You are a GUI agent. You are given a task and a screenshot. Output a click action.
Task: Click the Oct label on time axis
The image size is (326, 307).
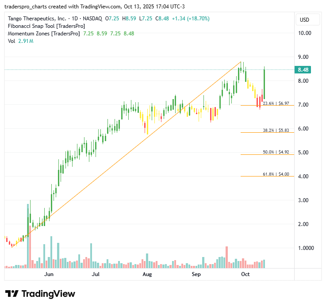pos(245,274)
